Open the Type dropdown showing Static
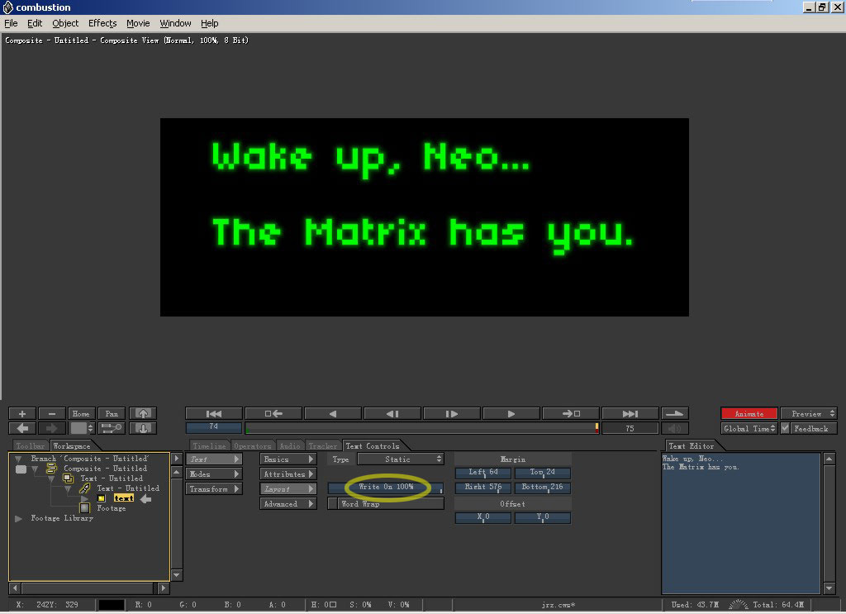 click(x=399, y=459)
